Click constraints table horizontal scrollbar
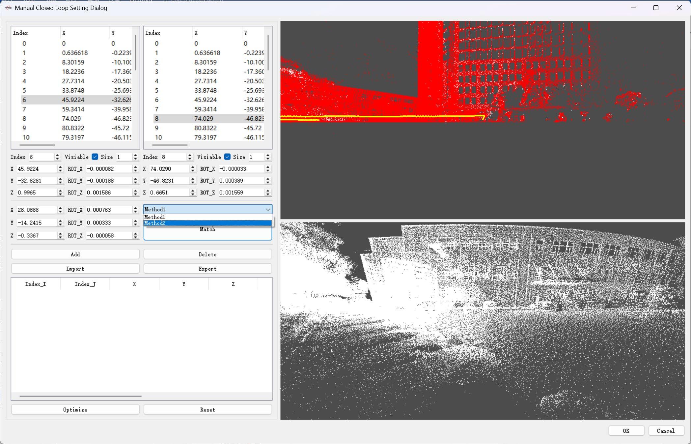 click(80, 396)
